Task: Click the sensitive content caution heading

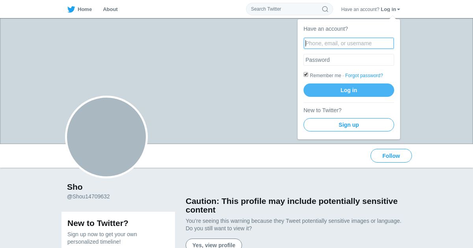Action: click(292, 205)
